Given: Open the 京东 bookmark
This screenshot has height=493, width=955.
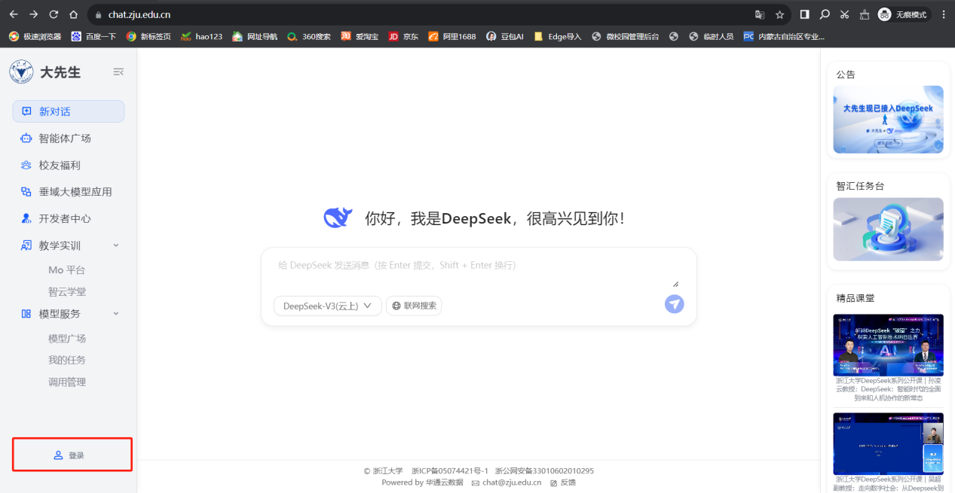Looking at the screenshot, I should [x=403, y=36].
